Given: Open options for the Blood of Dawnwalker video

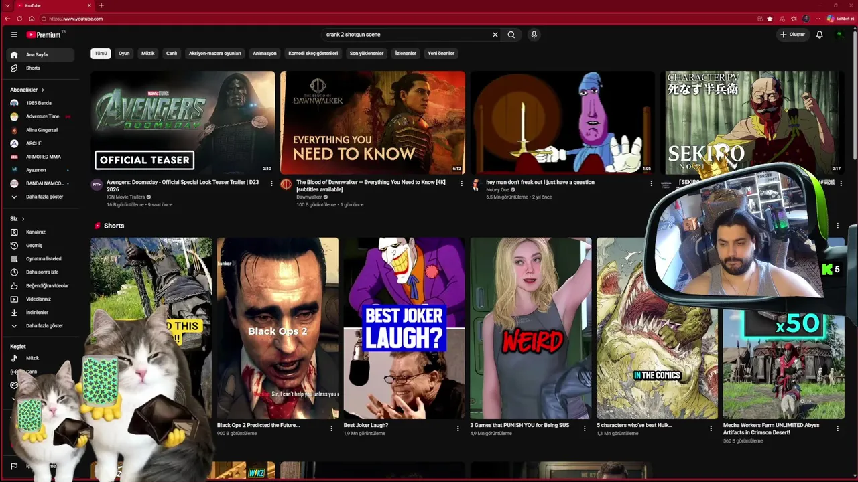Looking at the screenshot, I should click(461, 183).
